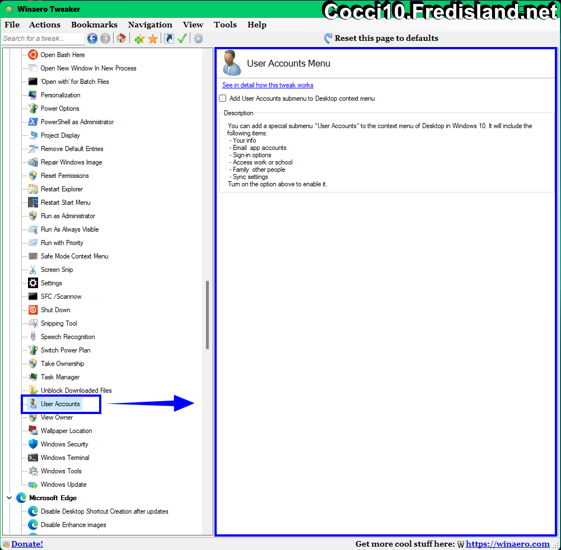Select Open New Window In New Process

coord(88,68)
